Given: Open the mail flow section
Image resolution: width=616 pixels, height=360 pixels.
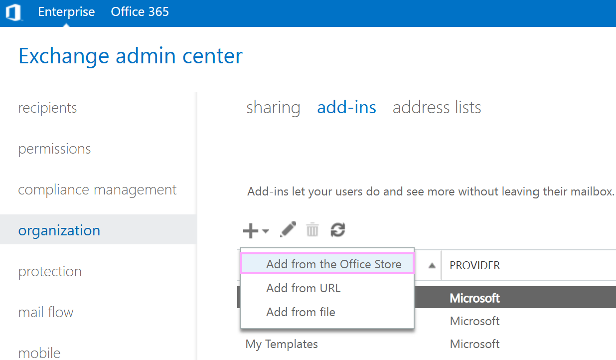Looking at the screenshot, I should coord(46,312).
